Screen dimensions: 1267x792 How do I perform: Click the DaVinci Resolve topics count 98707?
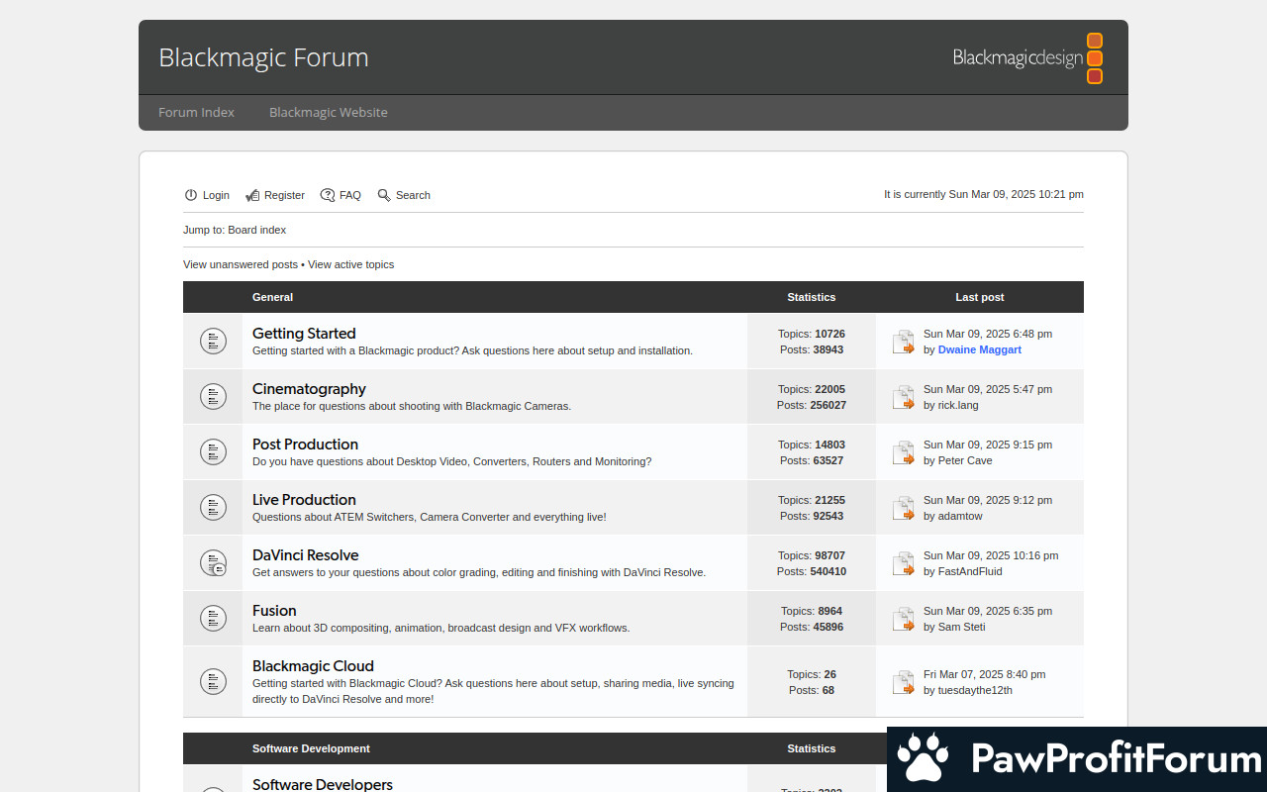coord(829,555)
